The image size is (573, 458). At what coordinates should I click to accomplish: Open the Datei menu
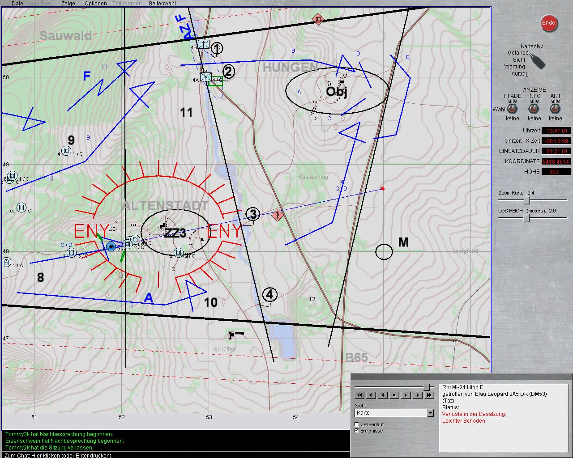[18, 3]
